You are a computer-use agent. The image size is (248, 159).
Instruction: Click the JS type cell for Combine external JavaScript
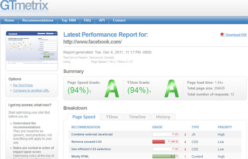[193, 135]
